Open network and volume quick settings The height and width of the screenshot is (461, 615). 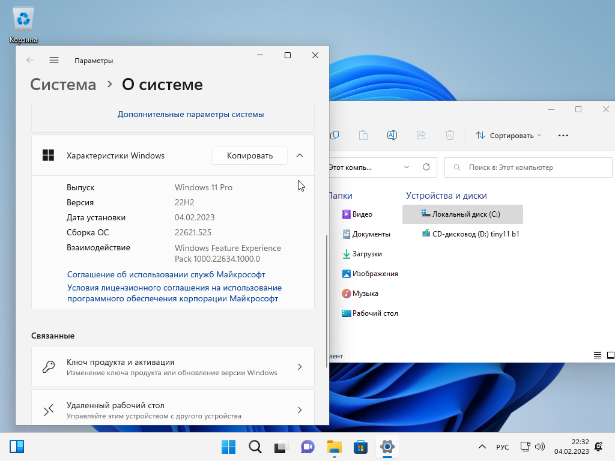[x=532, y=447]
